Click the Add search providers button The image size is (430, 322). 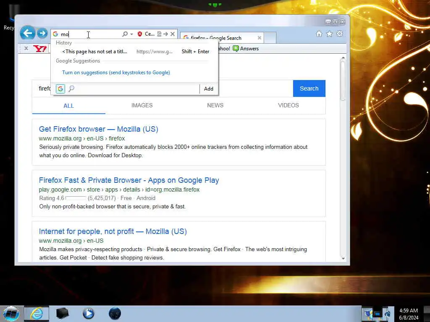(x=208, y=89)
